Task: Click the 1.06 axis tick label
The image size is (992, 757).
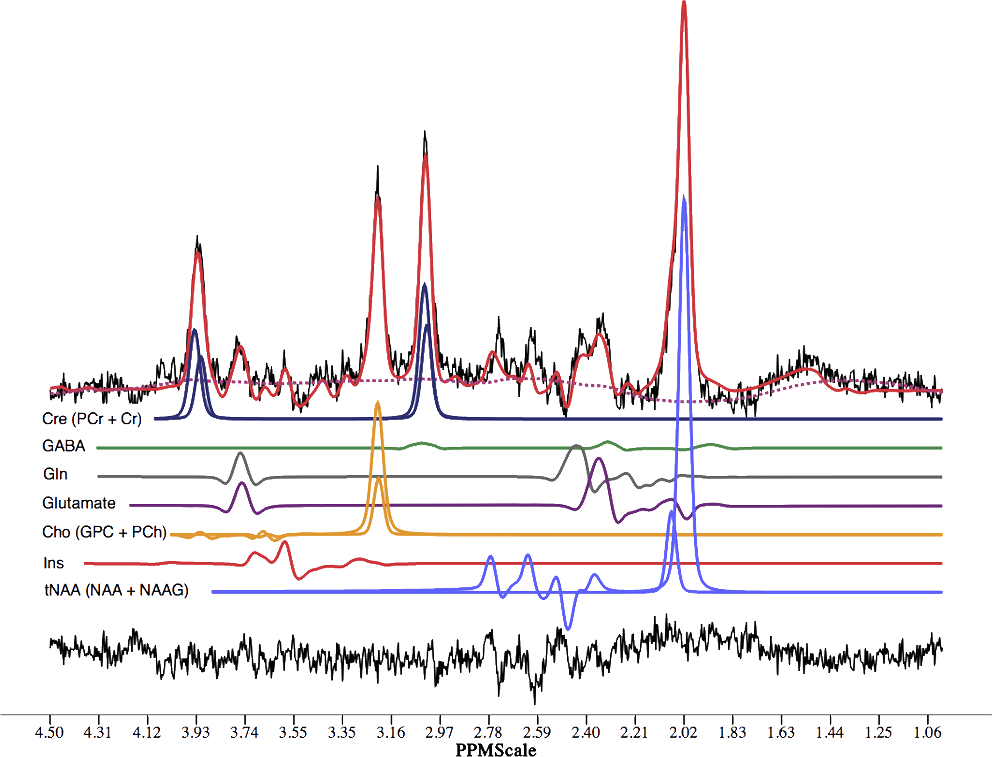Action: (x=927, y=732)
